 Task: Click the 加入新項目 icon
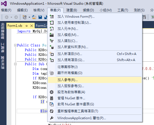click(52, 54)
